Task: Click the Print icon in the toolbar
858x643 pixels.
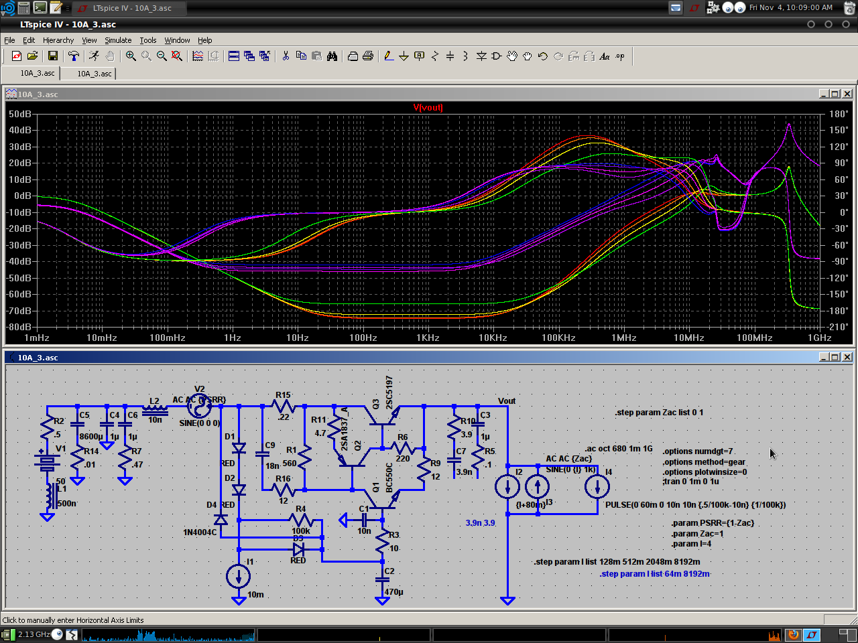Action: pyautogui.click(x=368, y=56)
